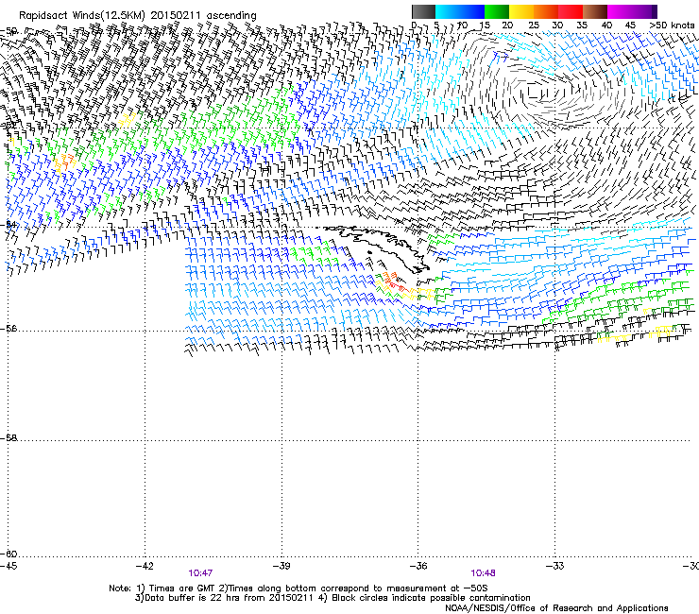Click the purple timestamp '10:47'
Image resolution: width=699 pixels, height=614 pixels.
pyautogui.click(x=200, y=573)
